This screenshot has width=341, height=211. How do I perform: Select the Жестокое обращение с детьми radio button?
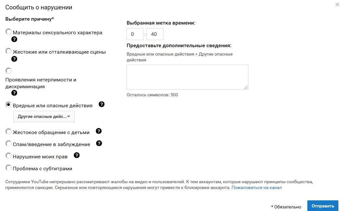tap(8, 132)
